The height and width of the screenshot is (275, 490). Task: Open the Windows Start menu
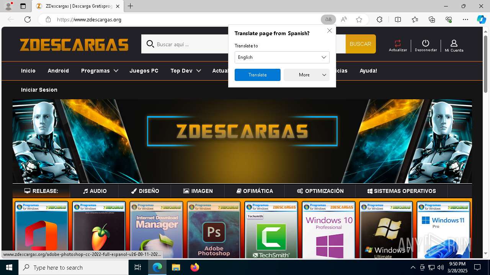(9, 267)
